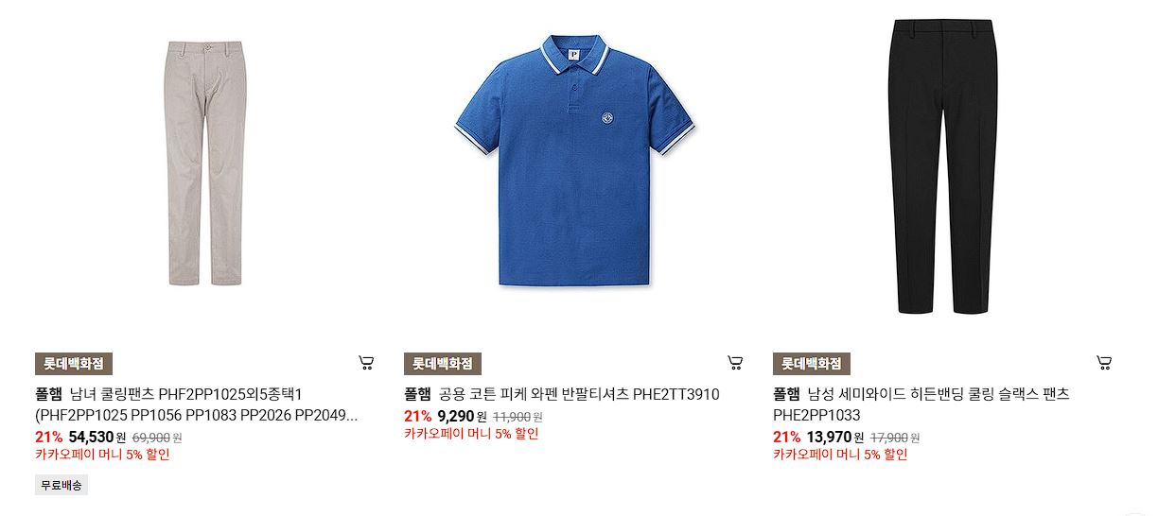This screenshot has width=1158, height=516.
Task: Click the 폴햄 brand name on the cooling pants
Action: click(x=48, y=394)
